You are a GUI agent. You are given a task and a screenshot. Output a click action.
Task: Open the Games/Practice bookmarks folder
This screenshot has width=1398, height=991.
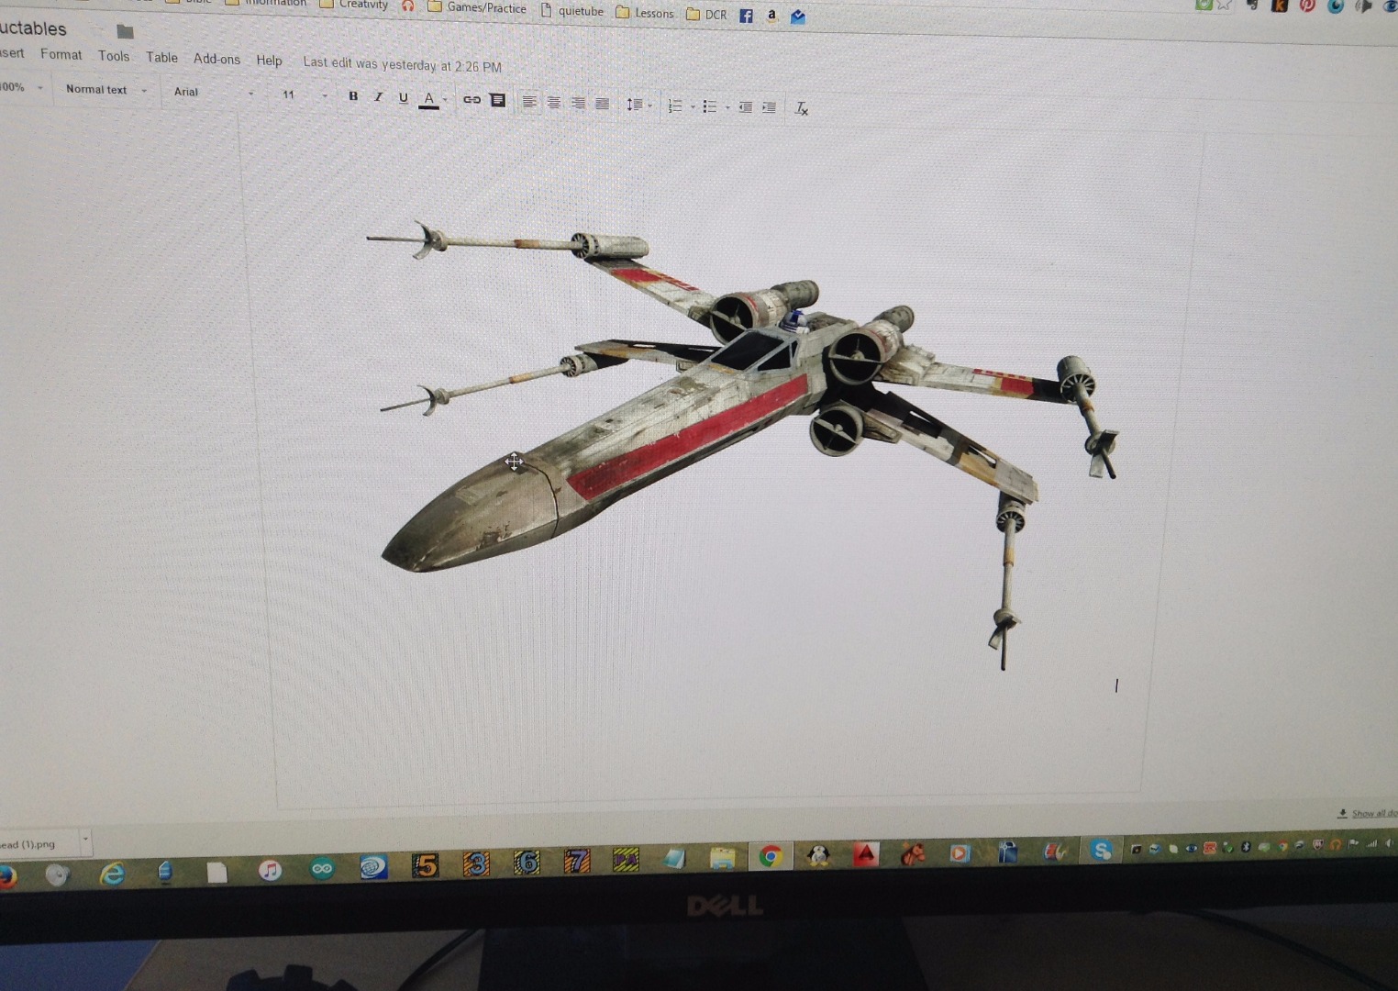tap(477, 8)
